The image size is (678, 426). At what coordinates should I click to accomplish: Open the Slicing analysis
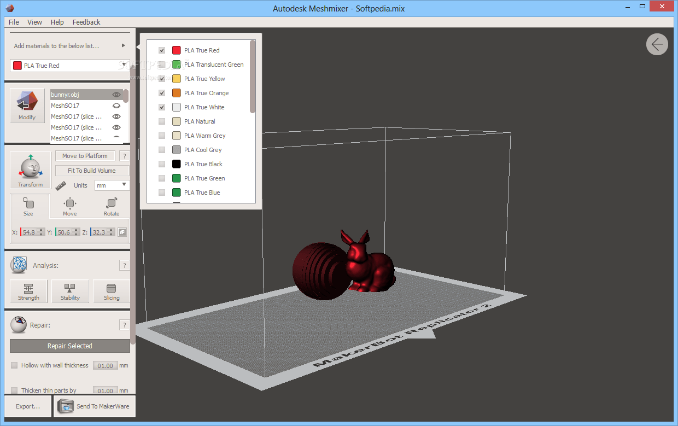tap(112, 291)
